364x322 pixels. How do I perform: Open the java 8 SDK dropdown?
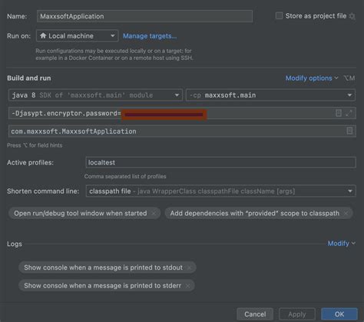[x=95, y=95]
